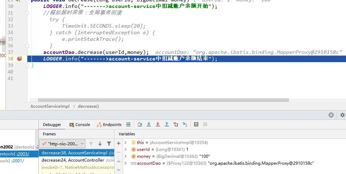Click the money variable value "100"
346x174 pixels.
pos(204,156)
